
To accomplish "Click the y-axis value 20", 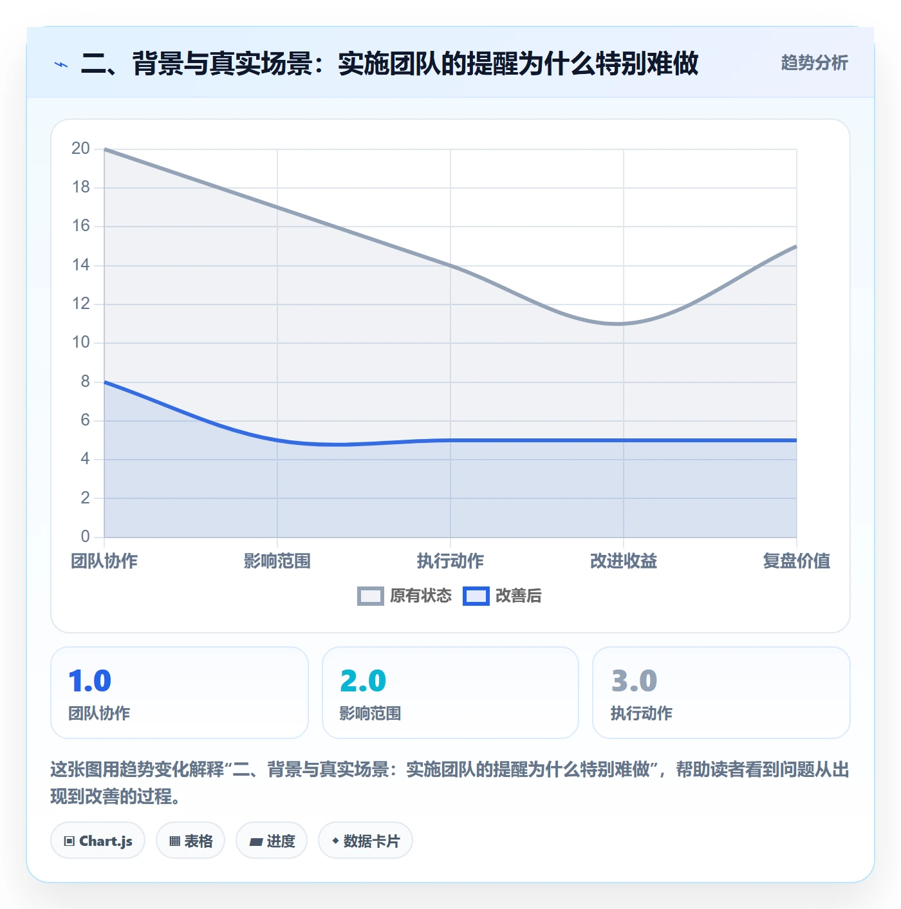I will (80, 149).
